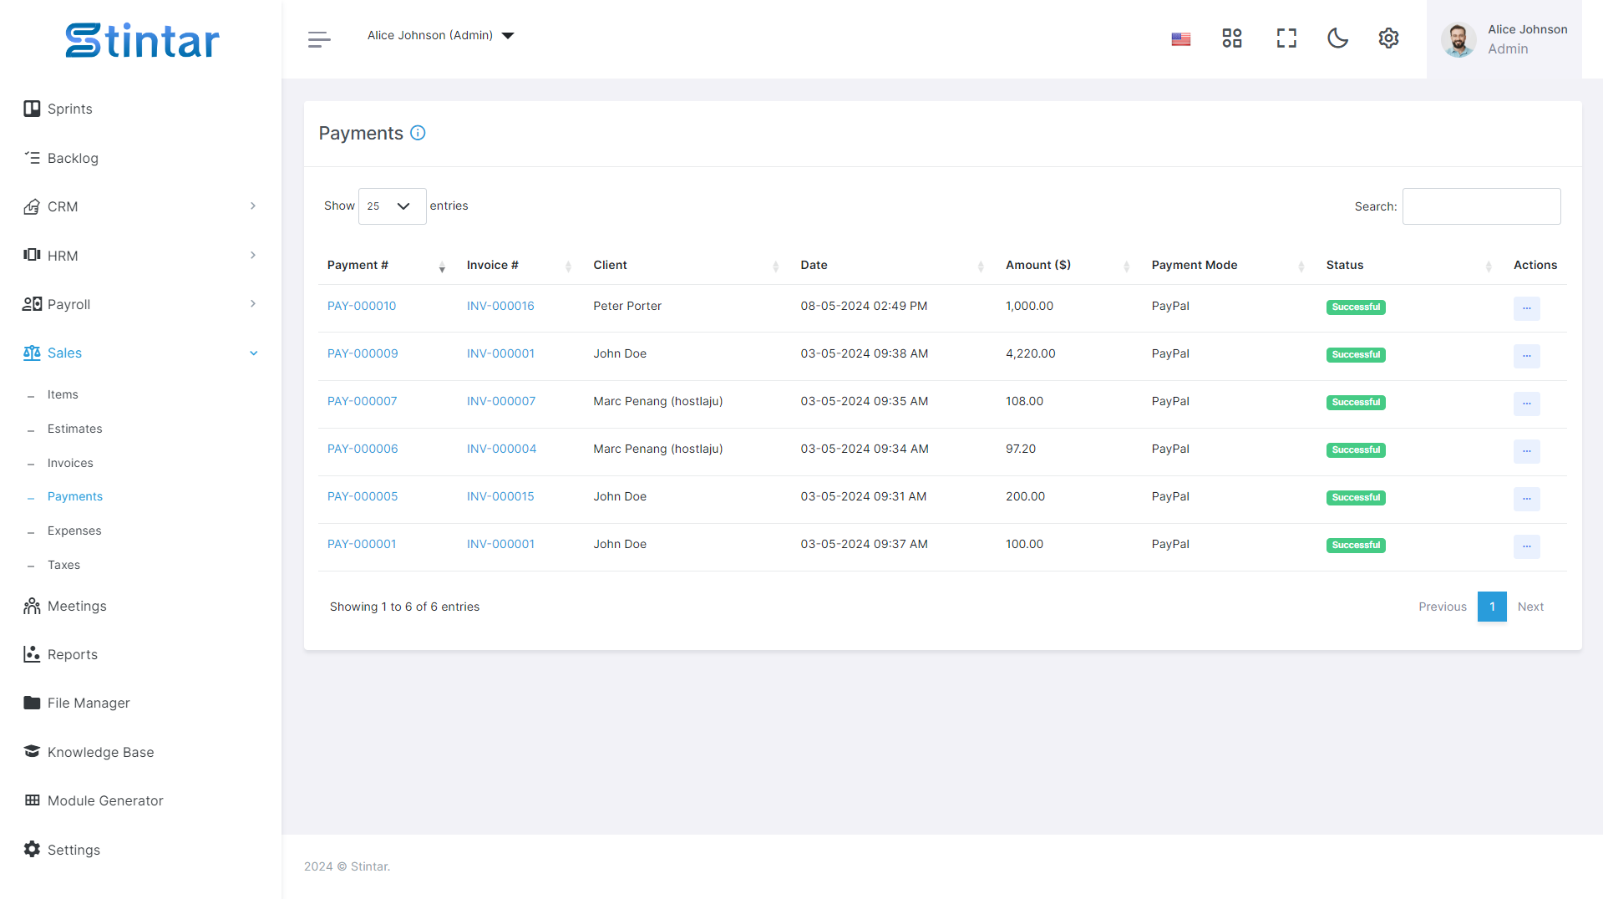Click the US flag language icon

[1181, 39]
